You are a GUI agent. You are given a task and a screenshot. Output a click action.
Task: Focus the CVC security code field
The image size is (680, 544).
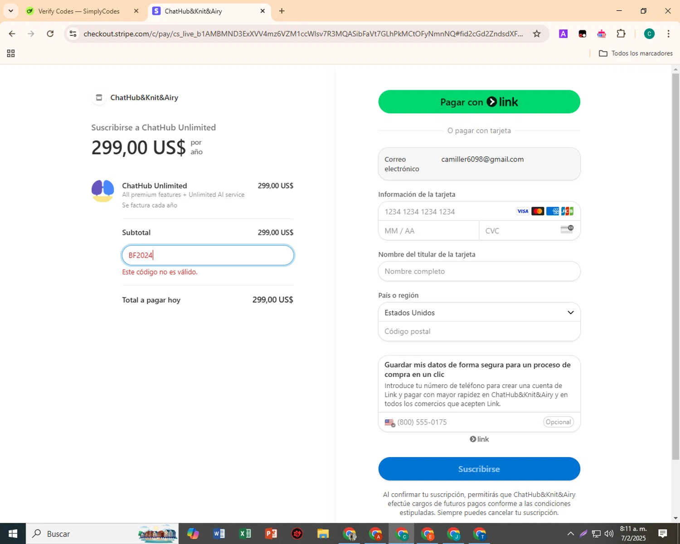(x=529, y=231)
